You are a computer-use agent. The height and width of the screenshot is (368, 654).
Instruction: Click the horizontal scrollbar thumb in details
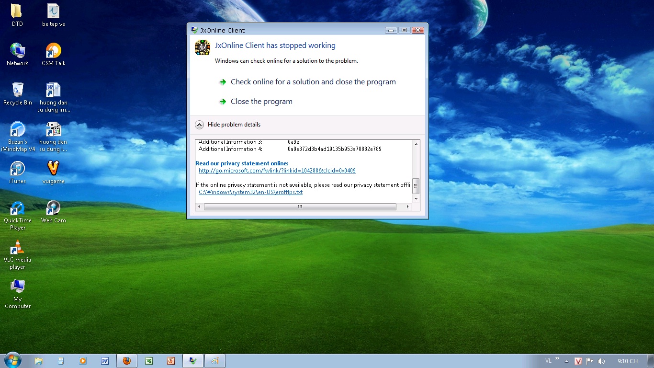[x=300, y=207]
